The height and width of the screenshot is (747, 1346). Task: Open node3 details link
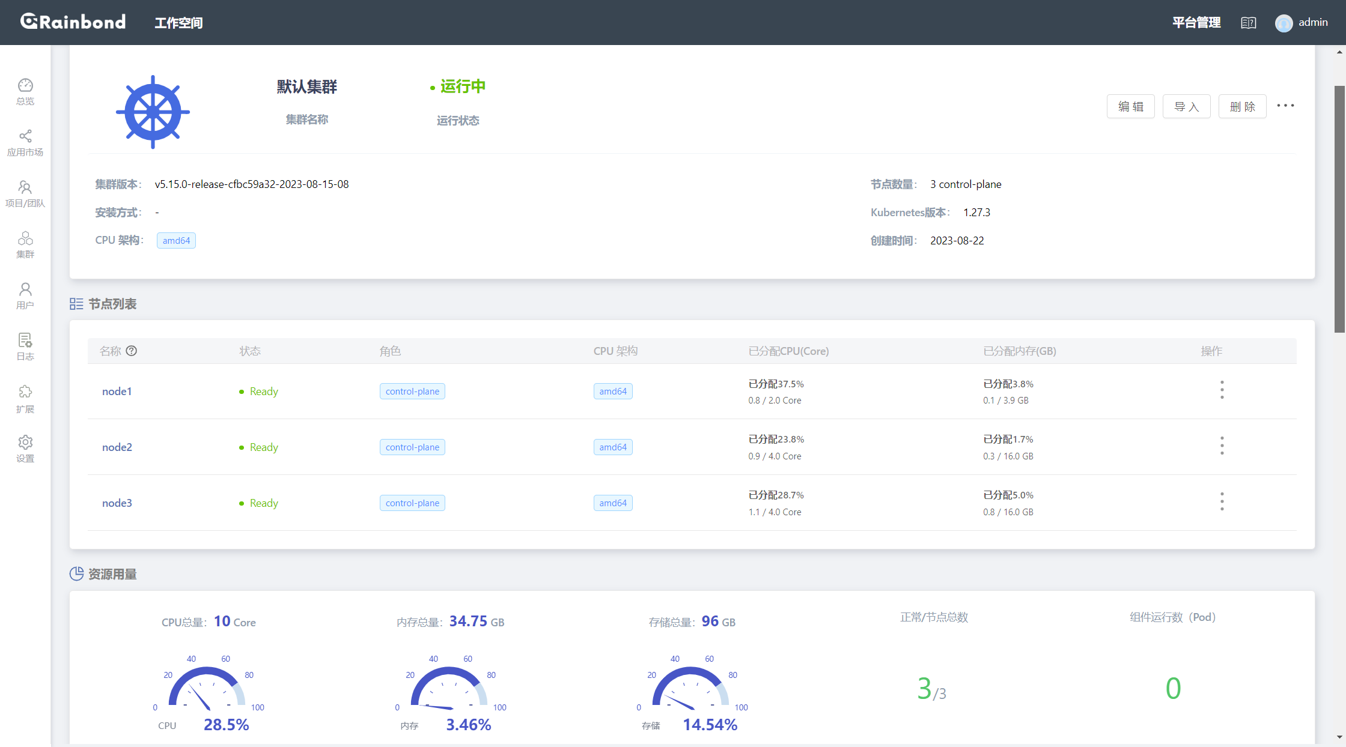(x=117, y=503)
